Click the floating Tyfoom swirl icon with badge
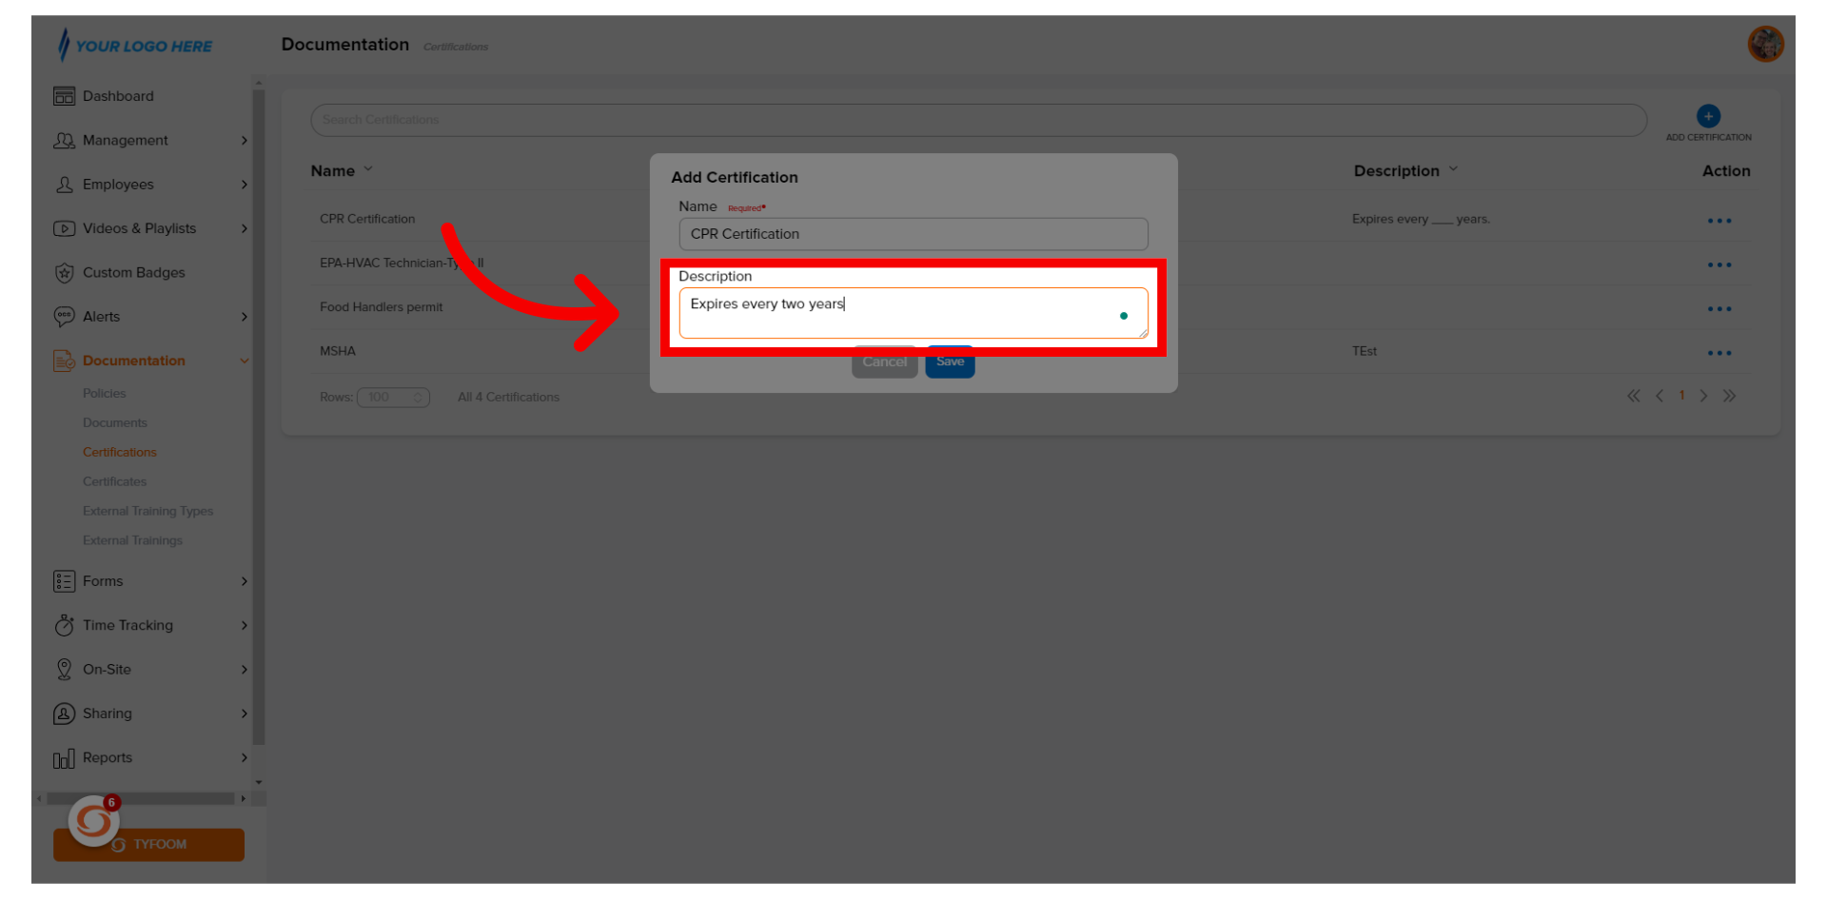This screenshot has height=899, width=1827. (x=94, y=820)
